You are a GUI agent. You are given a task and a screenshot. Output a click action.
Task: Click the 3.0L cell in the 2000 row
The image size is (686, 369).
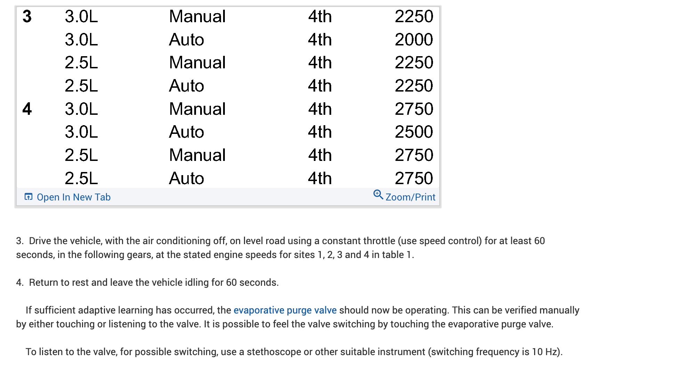[81, 40]
